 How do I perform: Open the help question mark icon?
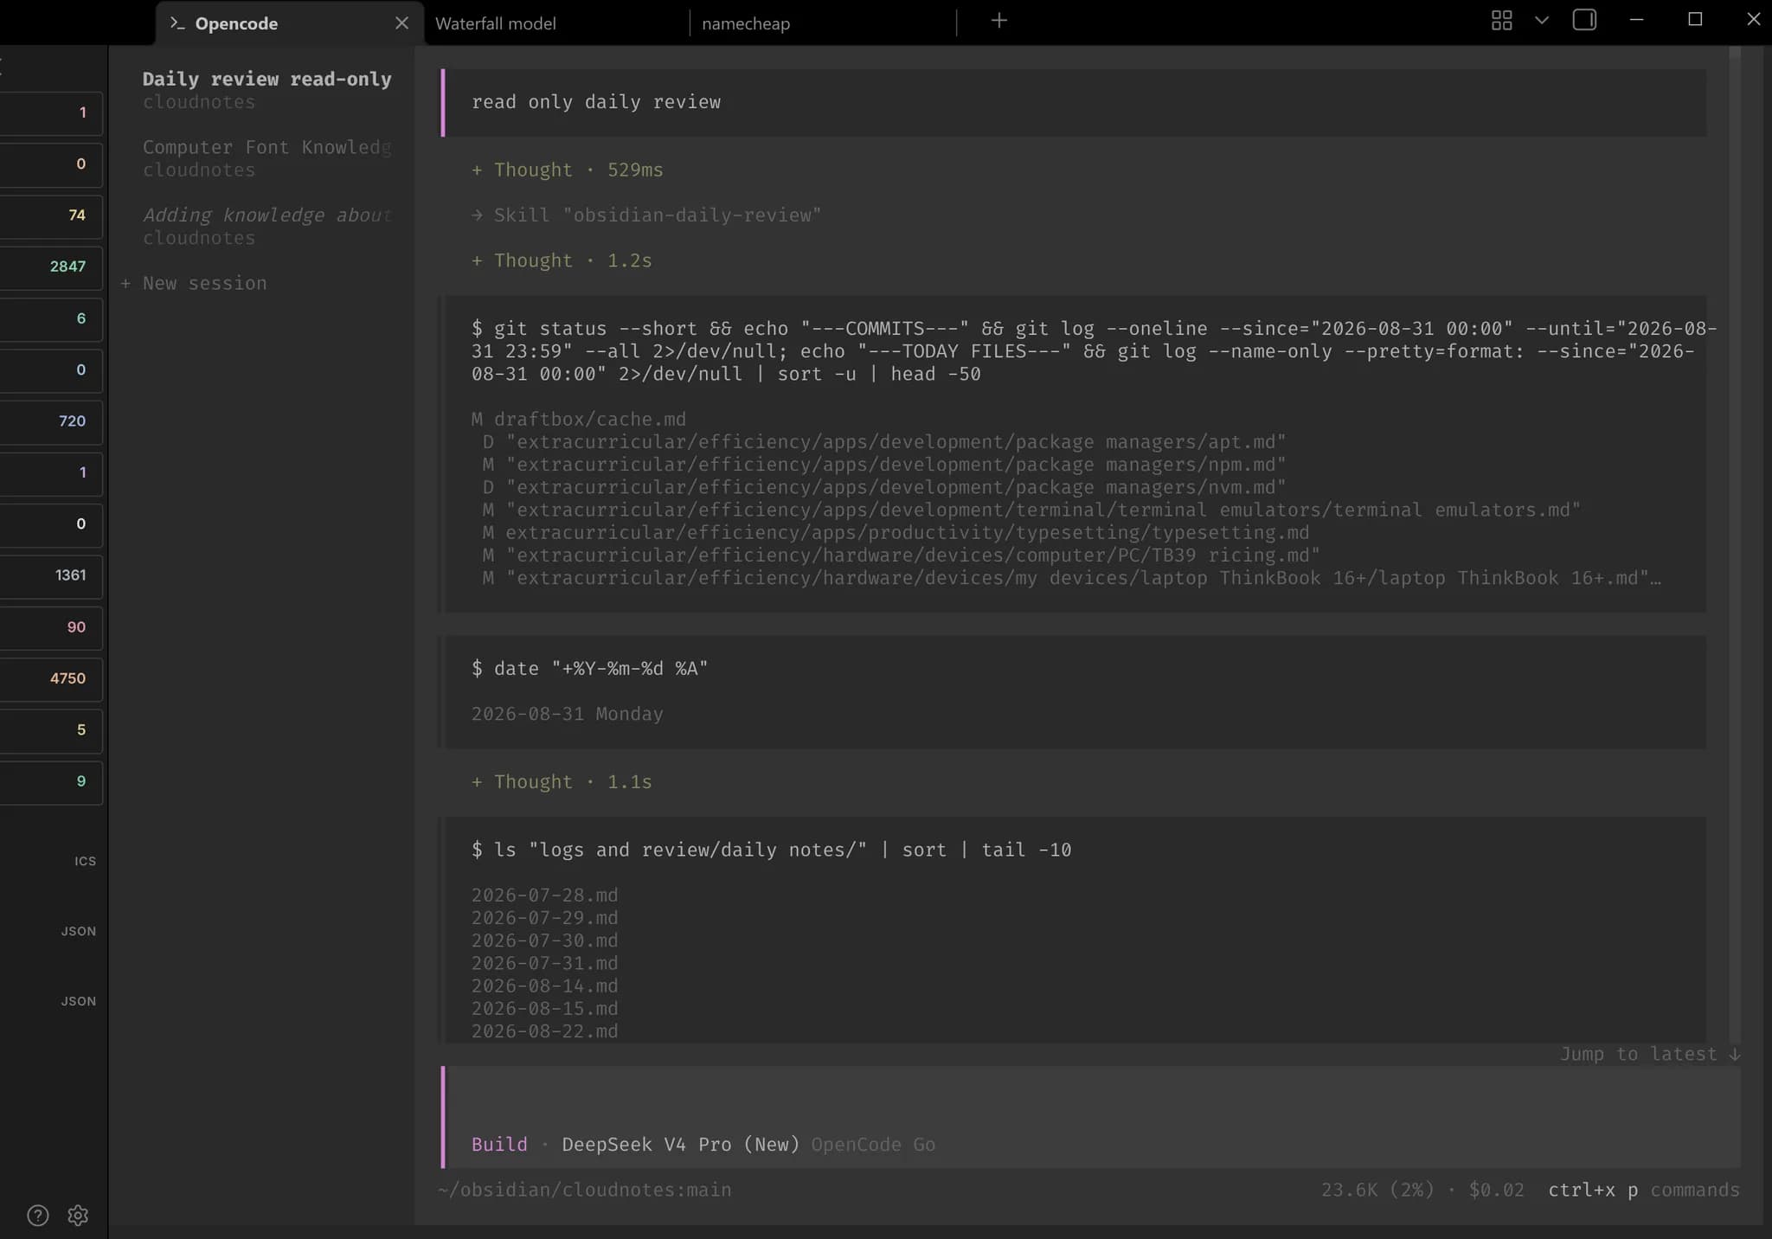(38, 1216)
